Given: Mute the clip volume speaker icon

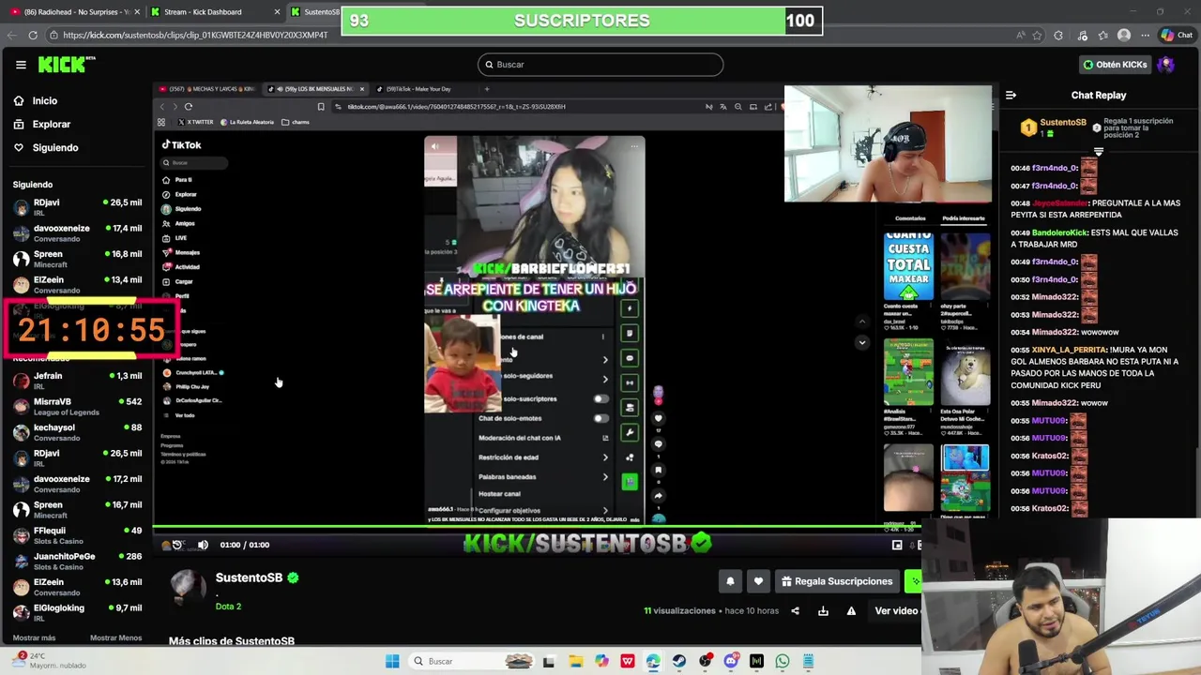Looking at the screenshot, I should pyautogui.click(x=203, y=545).
